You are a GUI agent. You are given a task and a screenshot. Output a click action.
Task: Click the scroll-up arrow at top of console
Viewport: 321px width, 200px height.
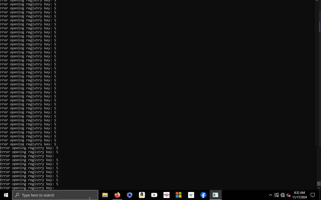[317, 1]
